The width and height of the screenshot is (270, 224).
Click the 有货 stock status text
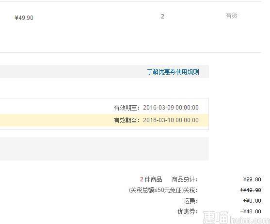point(231,16)
